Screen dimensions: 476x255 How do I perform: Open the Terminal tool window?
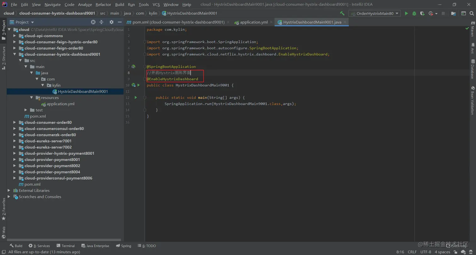65,246
